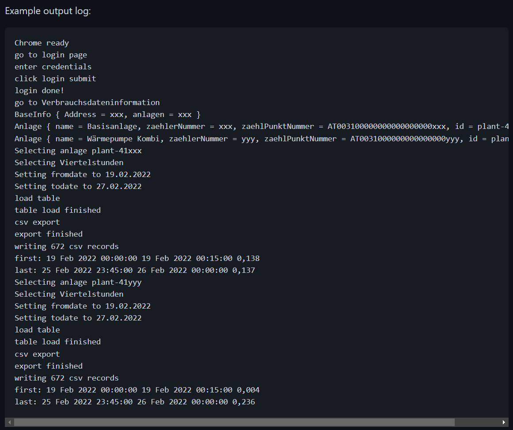Click the 'Selecting anlage plant-41yyy' line
Viewport: 513px width, 430px height.
point(78,282)
